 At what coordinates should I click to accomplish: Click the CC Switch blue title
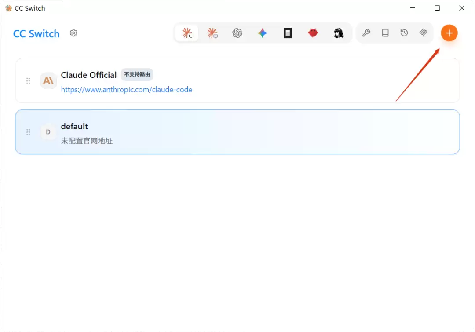pos(37,33)
